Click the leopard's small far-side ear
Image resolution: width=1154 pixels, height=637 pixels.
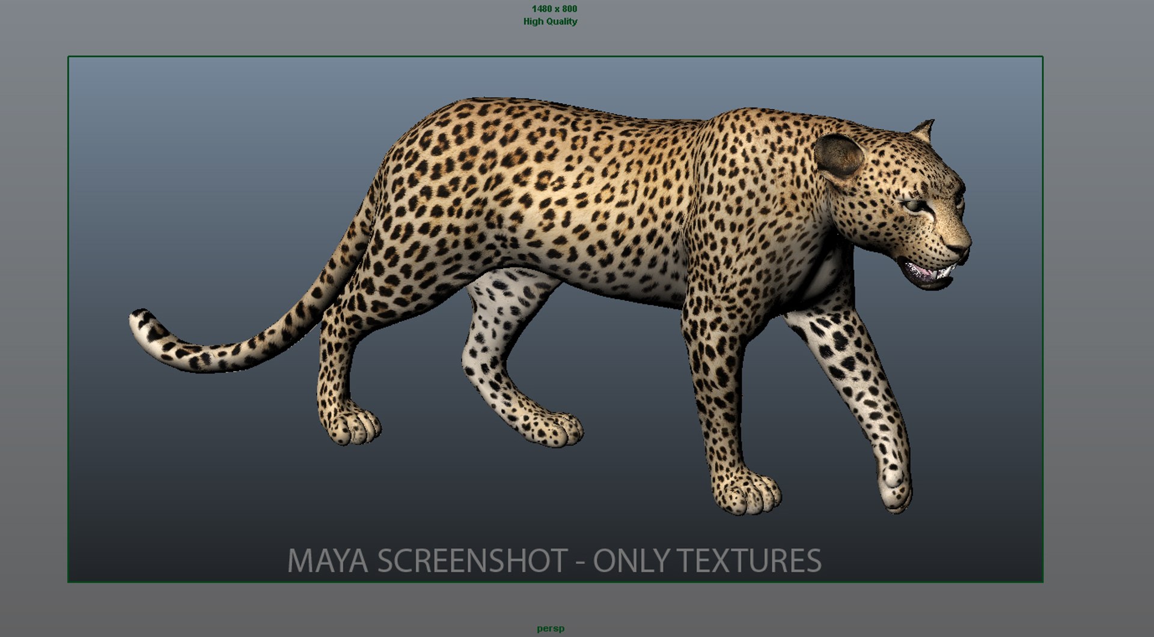click(x=923, y=130)
